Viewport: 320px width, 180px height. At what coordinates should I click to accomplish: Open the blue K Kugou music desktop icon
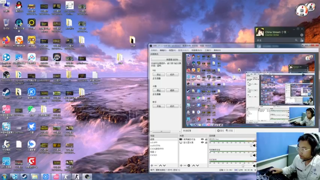coord(32,92)
